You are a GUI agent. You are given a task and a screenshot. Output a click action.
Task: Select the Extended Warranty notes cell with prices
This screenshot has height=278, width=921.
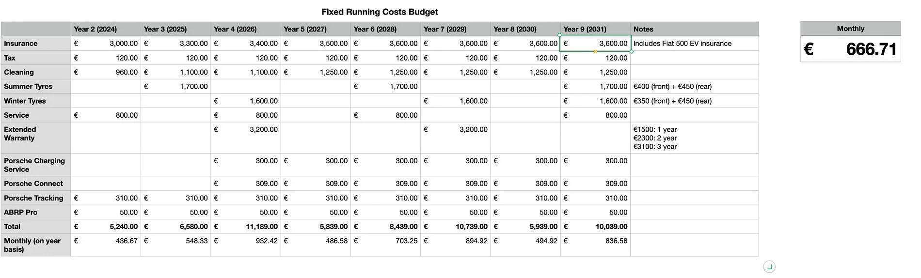coord(694,138)
